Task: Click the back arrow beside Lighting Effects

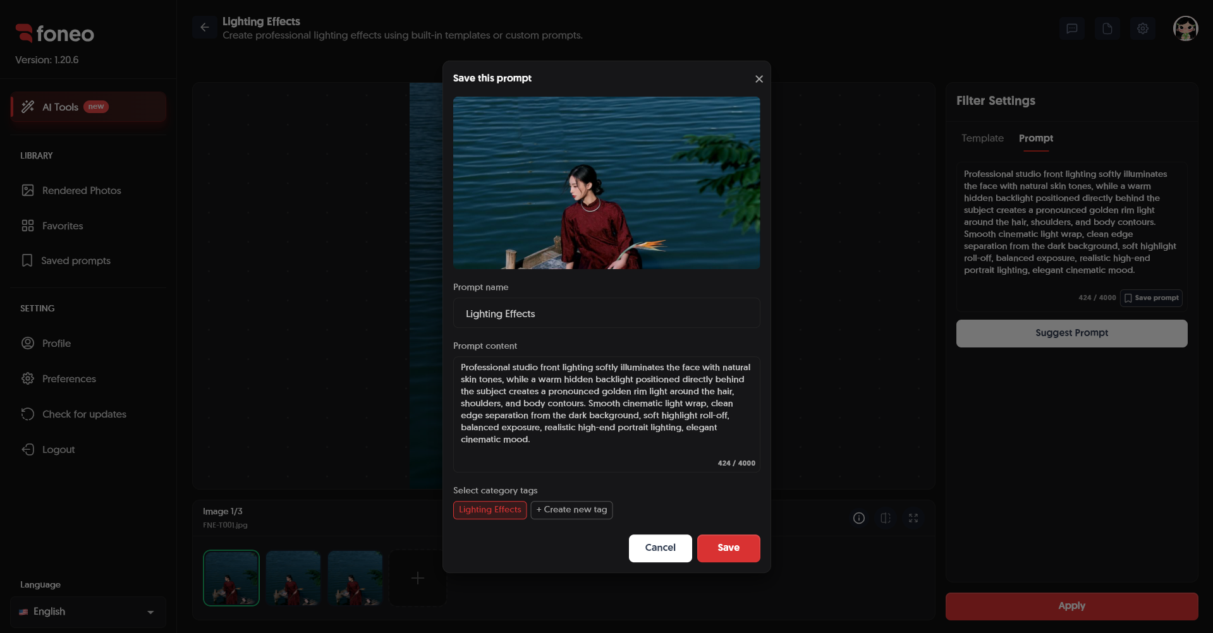Action: pos(205,27)
